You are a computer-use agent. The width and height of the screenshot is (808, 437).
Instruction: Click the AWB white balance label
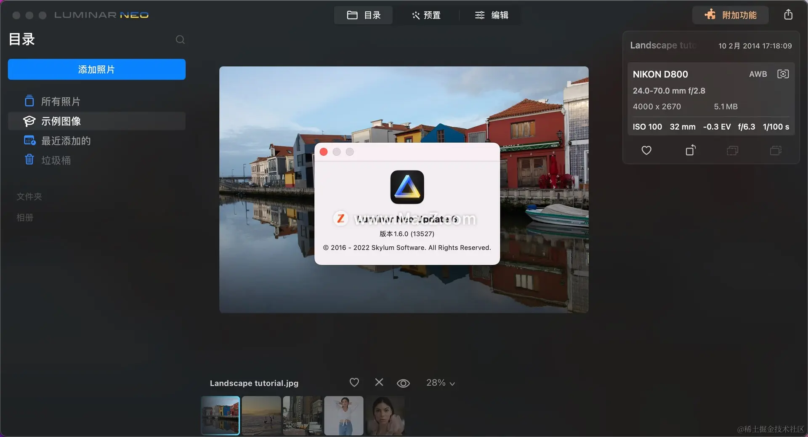[758, 74]
